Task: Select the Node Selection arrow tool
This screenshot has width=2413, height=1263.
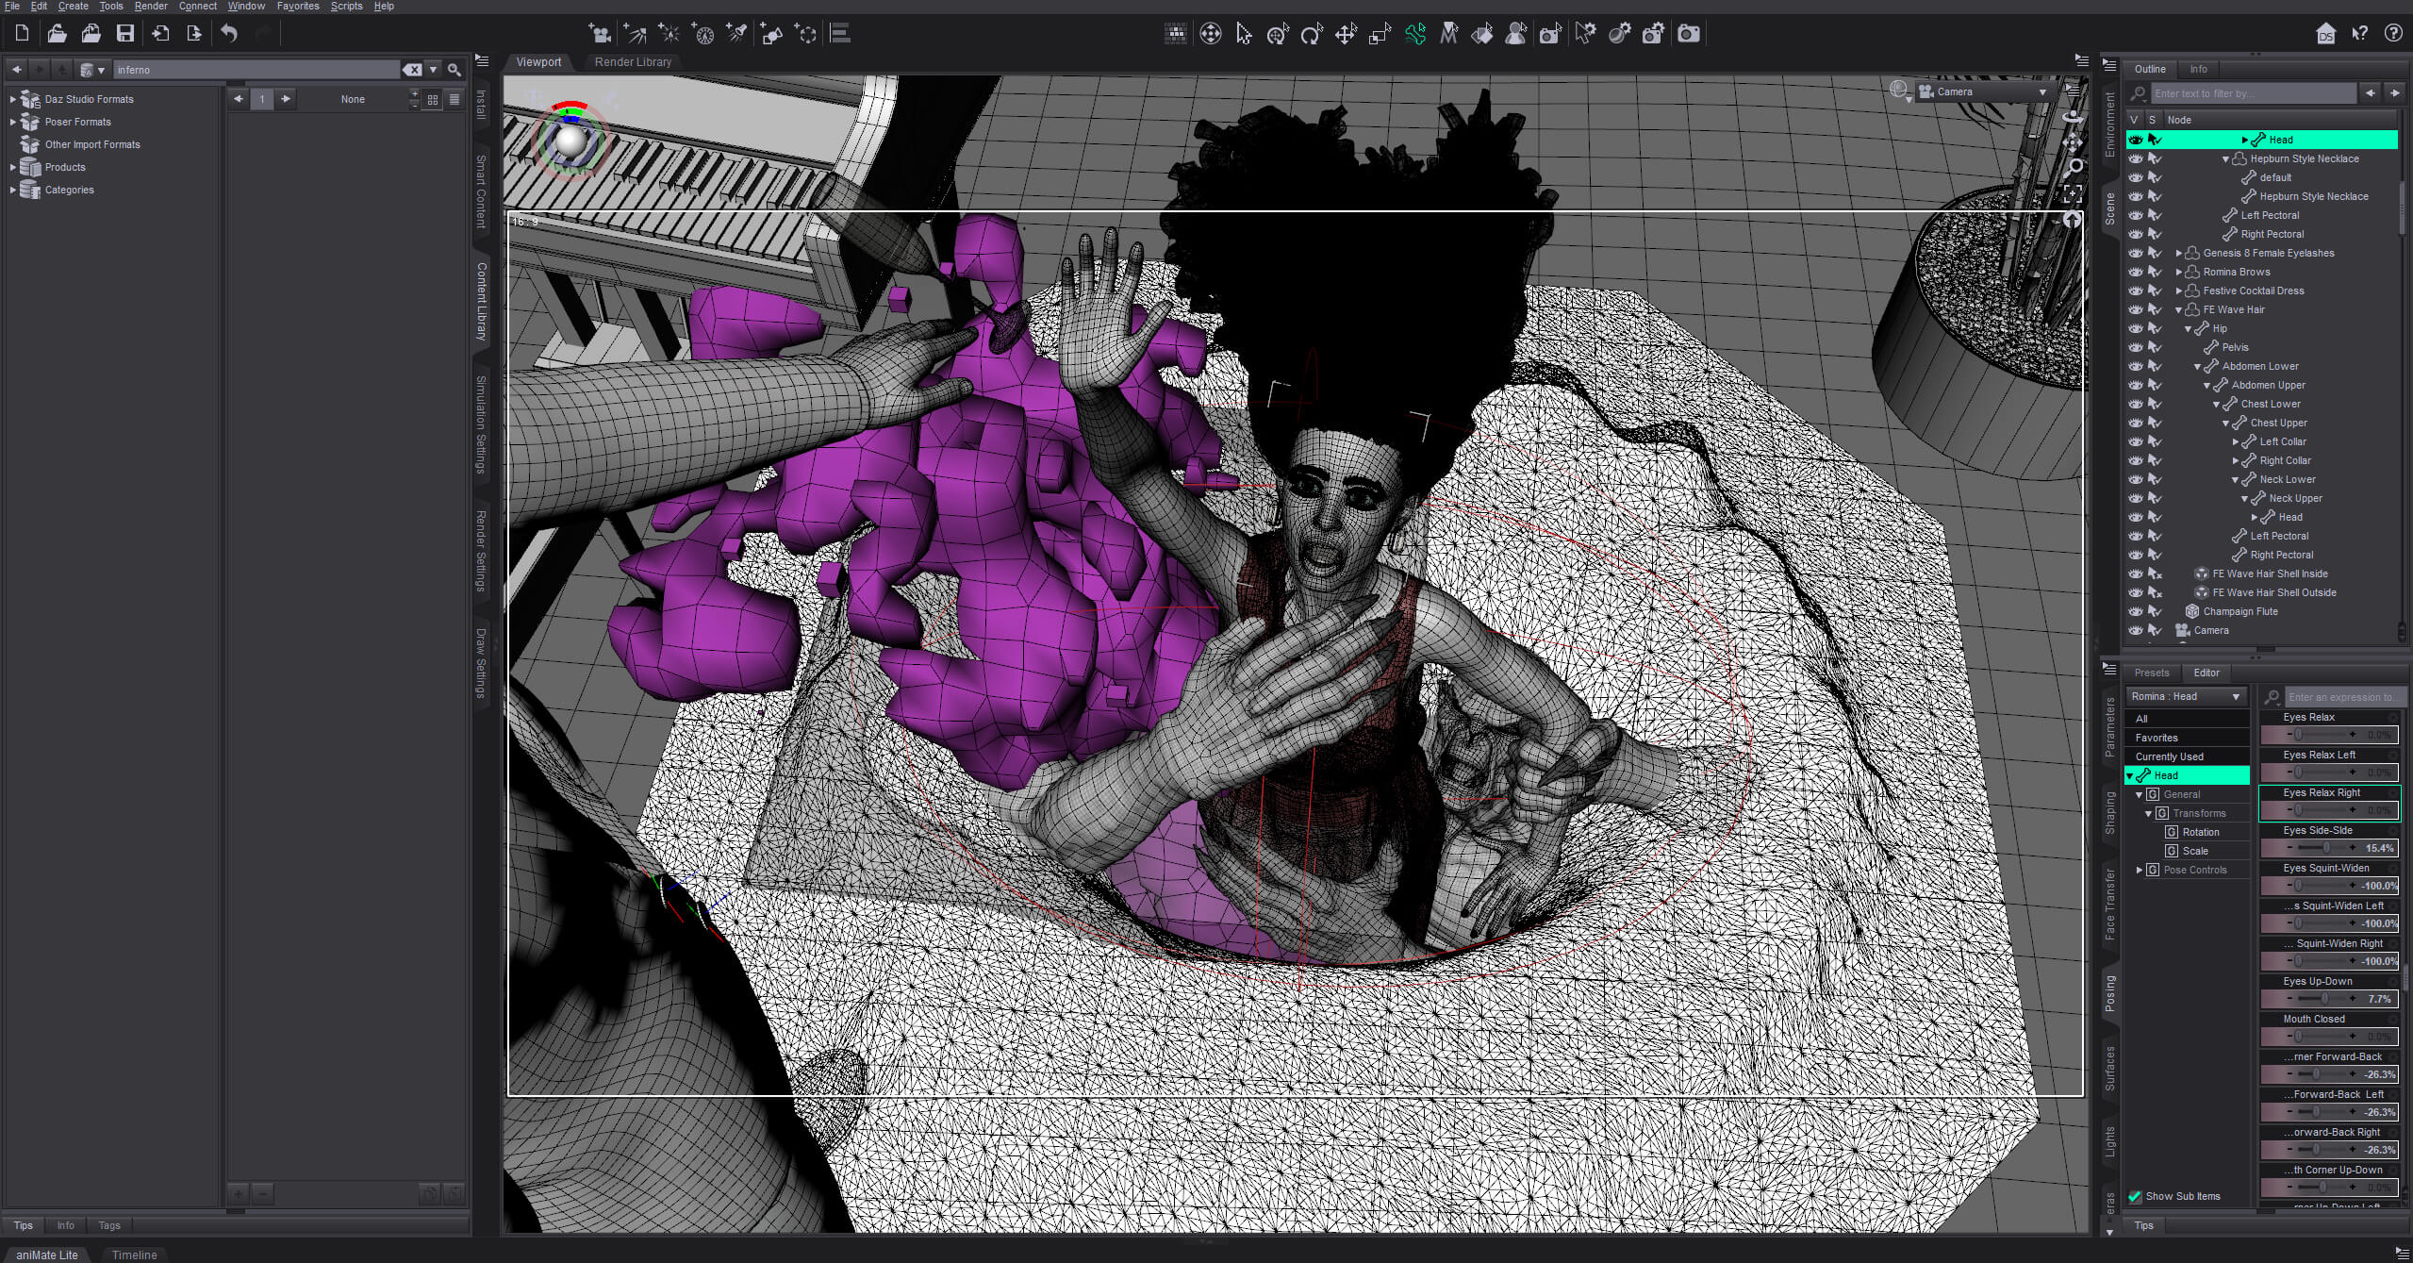Action: pos(1244,34)
